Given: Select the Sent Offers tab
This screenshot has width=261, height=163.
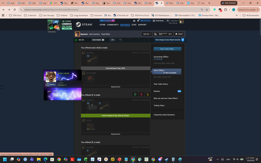Looking at the screenshot, I should pyautogui.click(x=166, y=72).
